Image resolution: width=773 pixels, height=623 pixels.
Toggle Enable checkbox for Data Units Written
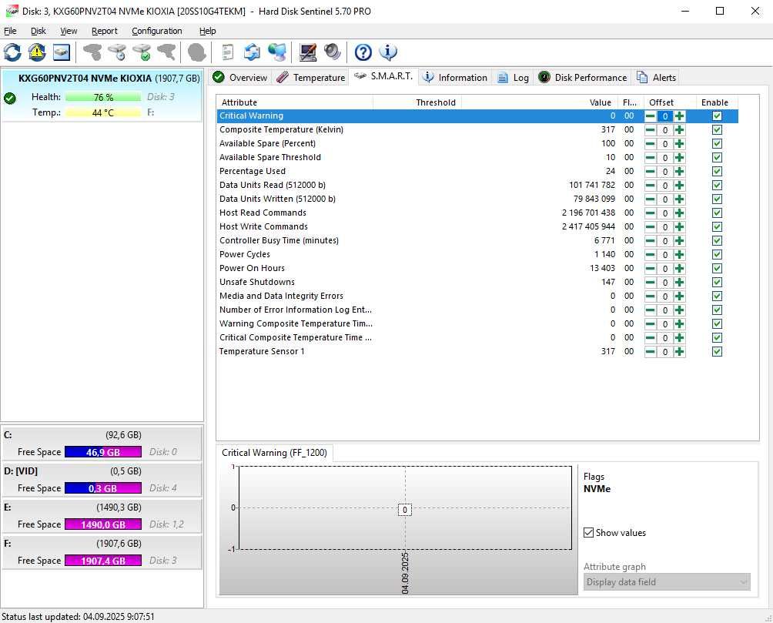click(718, 199)
